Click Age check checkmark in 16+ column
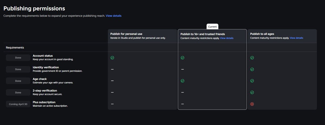The height and width of the screenshot is (125, 325). point(183,81)
